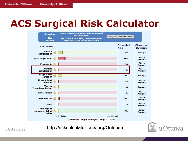Click the uOttawa.ca footer link
Screen dimensions: 188x141
[x=15, y=130]
